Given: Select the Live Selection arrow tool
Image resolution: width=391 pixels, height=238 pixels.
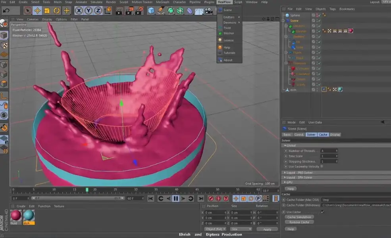Looking at the screenshot, I should (x=28, y=11).
